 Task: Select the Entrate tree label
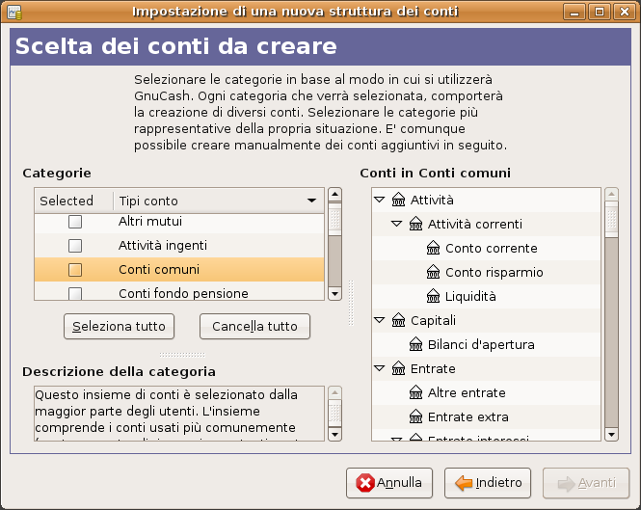[x=433, y=369]
